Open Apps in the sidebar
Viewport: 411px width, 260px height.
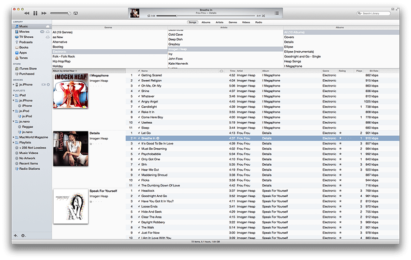23,53
